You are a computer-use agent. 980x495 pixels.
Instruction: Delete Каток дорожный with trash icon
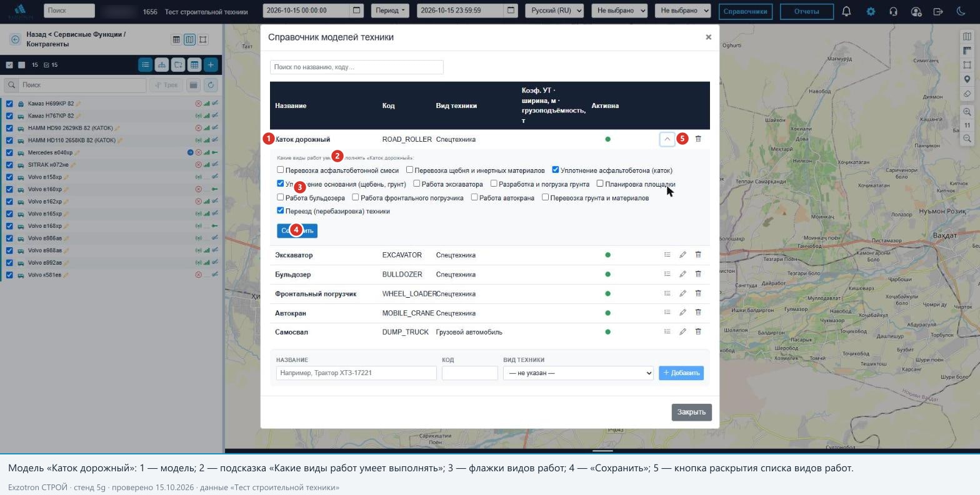click(x=698, y=139)
